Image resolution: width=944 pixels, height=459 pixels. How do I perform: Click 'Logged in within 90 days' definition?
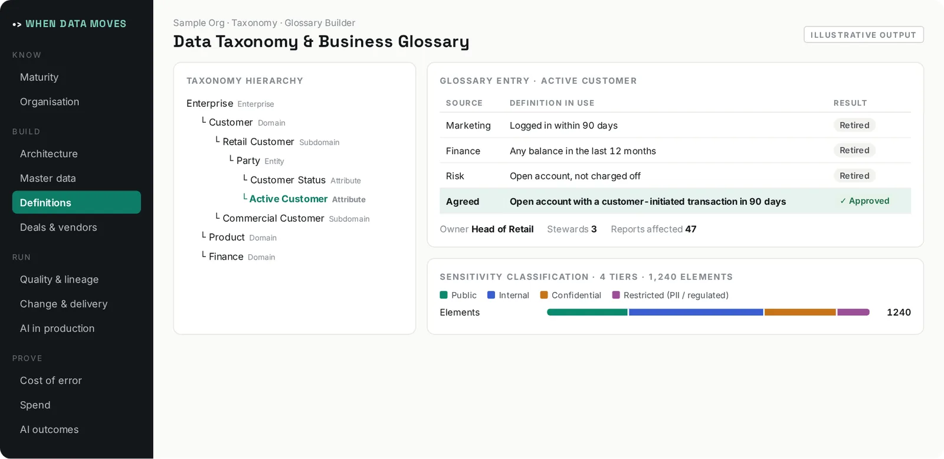pyautogui.click(x=563, y=126)
